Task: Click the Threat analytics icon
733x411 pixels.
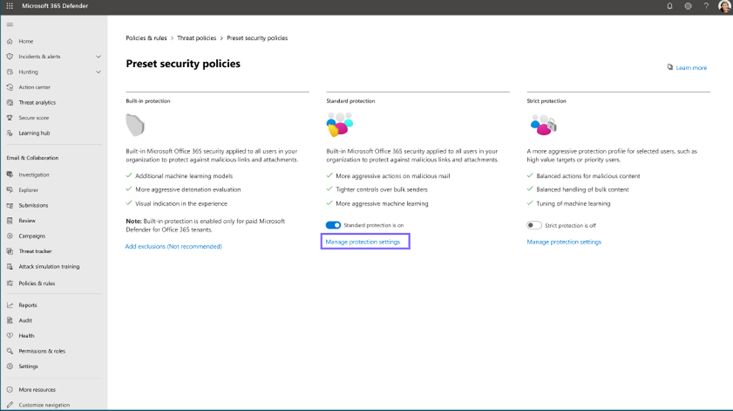Action: 10,103
